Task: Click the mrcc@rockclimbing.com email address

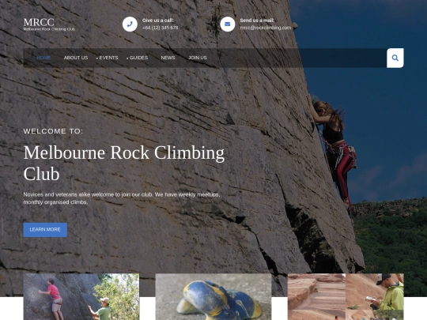Action: pos(266,28)
